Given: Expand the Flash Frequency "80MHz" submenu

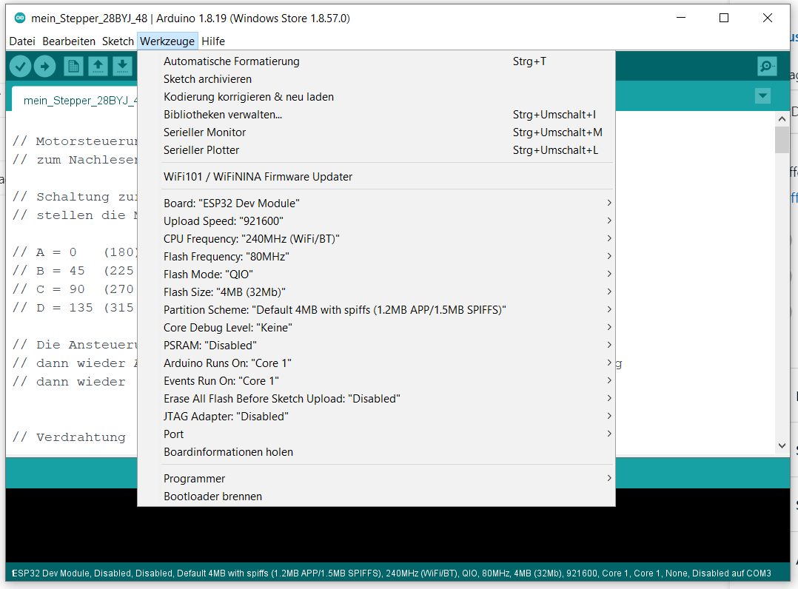Looking at the screenshot, I should [376, 257].
